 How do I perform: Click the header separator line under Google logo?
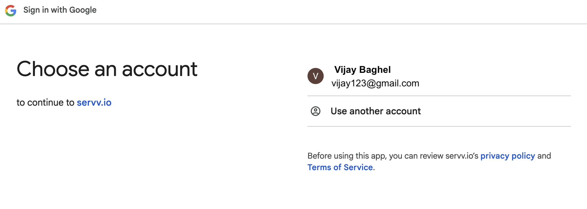click(x=293, y=24)
